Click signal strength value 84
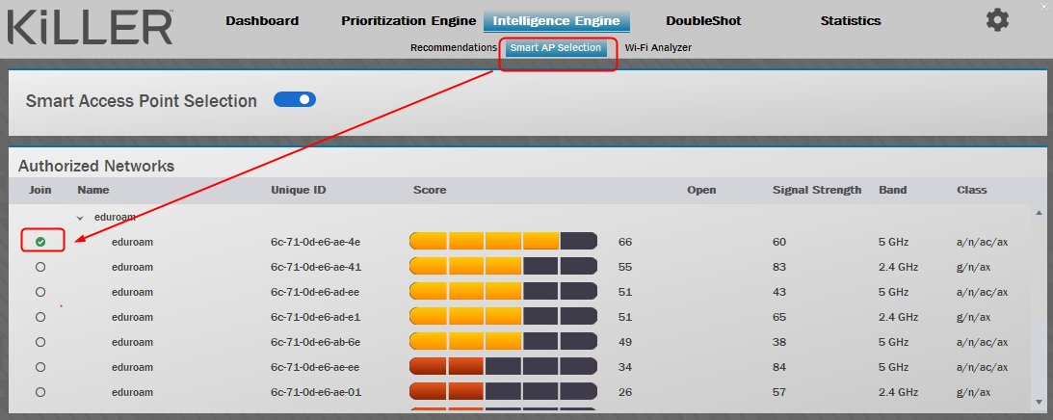 coord(779,367)
